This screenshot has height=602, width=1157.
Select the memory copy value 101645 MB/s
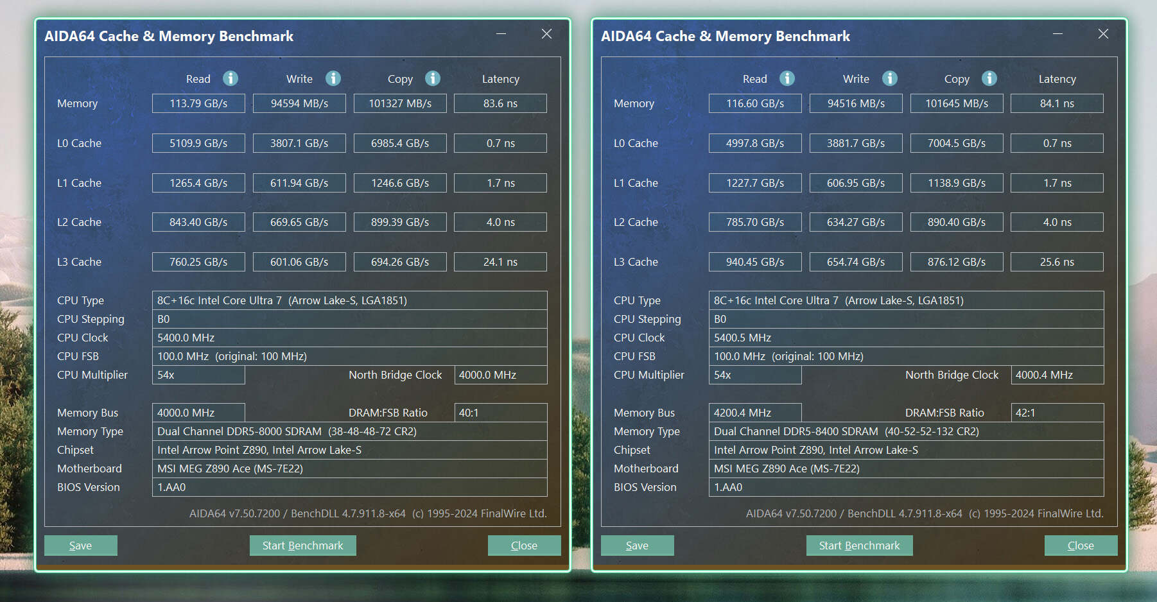point(957,103)
